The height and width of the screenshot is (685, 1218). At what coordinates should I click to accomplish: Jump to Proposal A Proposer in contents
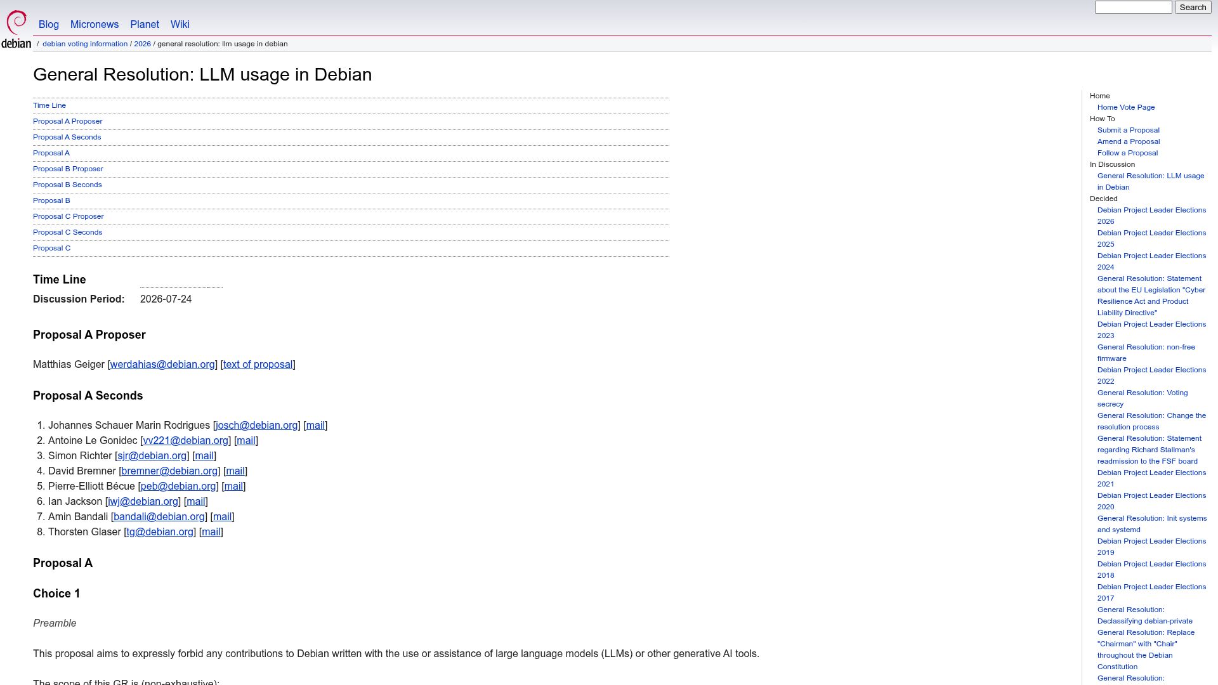tap(67, 121)
